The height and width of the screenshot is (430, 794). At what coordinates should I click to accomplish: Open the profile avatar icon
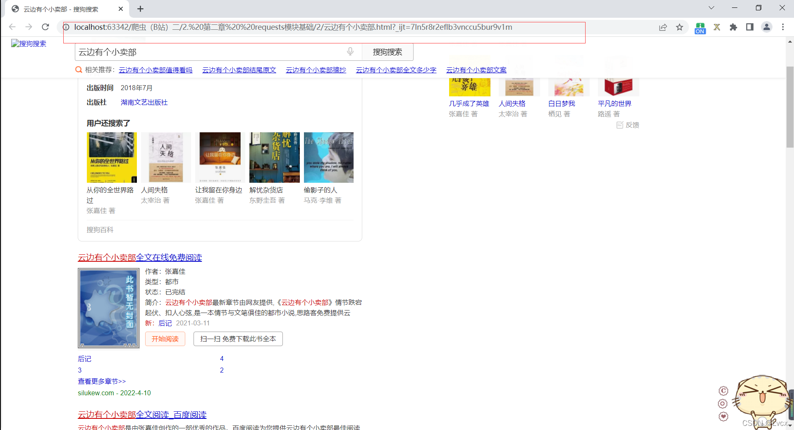coord(766,27)
